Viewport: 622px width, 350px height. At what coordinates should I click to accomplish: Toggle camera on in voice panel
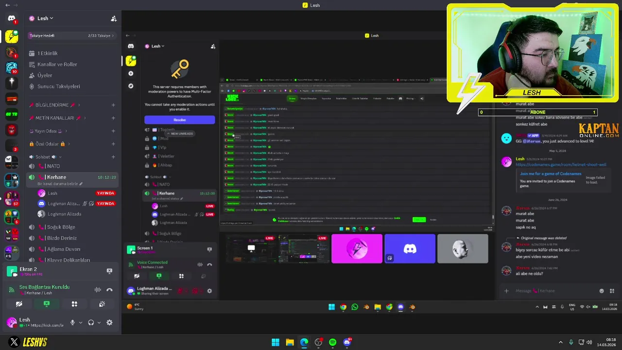point(19,304)
